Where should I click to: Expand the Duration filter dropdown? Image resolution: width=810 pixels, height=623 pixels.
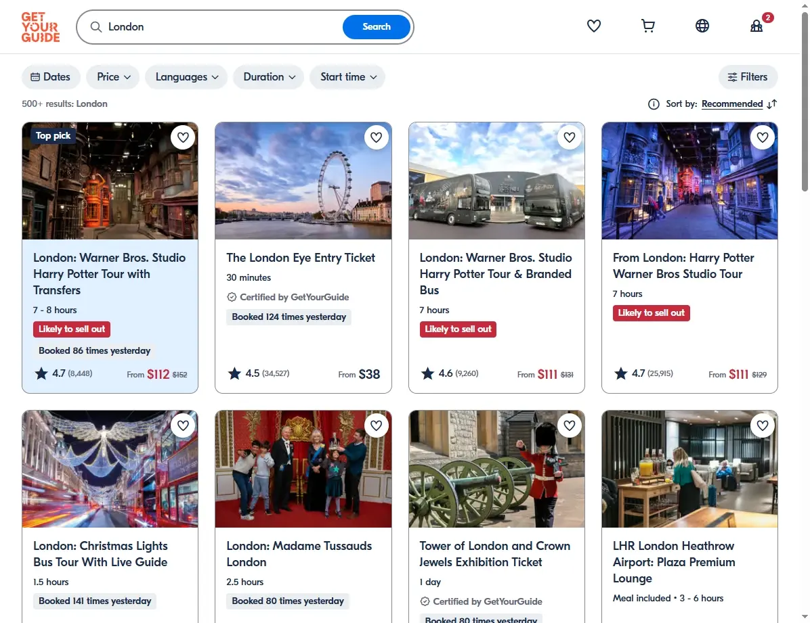click(x=269, y=77)
